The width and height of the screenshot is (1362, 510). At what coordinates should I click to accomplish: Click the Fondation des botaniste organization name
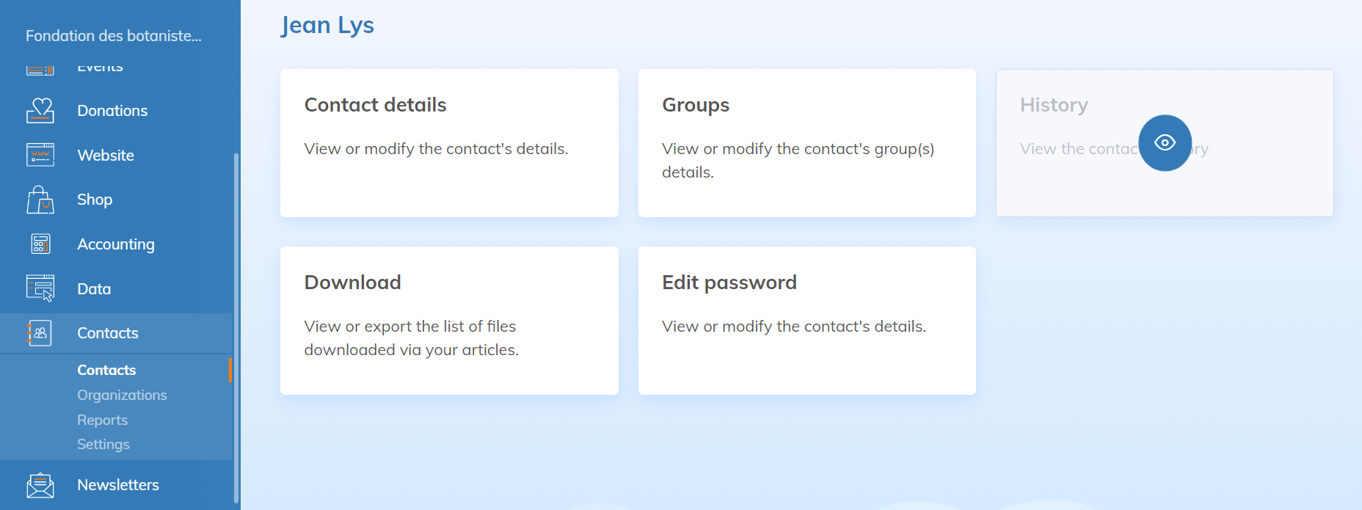tap(114, 36)
